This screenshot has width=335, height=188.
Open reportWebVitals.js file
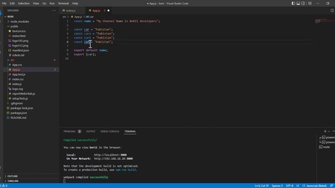click(x=24, y=93)
